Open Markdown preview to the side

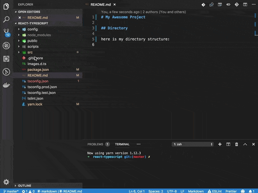(220, 5)
